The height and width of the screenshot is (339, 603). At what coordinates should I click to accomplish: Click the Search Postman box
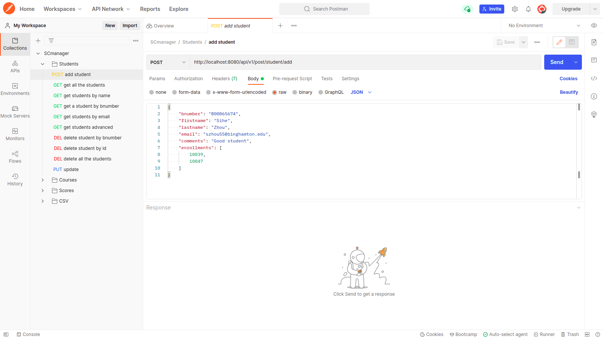[x=324, y=9]
